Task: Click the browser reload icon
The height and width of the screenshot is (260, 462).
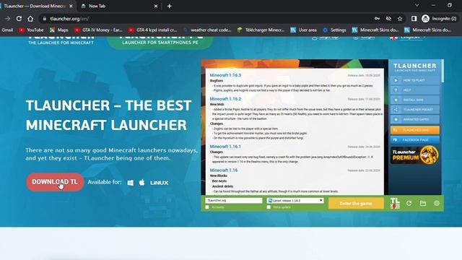Action: (x=19, y=19)
